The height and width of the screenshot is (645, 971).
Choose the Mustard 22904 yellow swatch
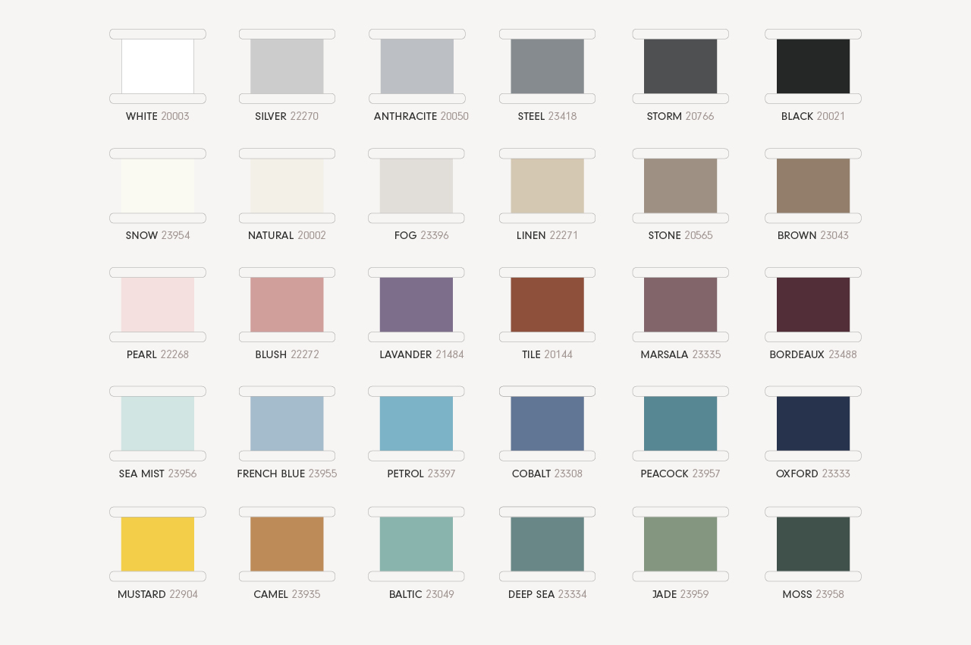(158, 544)
